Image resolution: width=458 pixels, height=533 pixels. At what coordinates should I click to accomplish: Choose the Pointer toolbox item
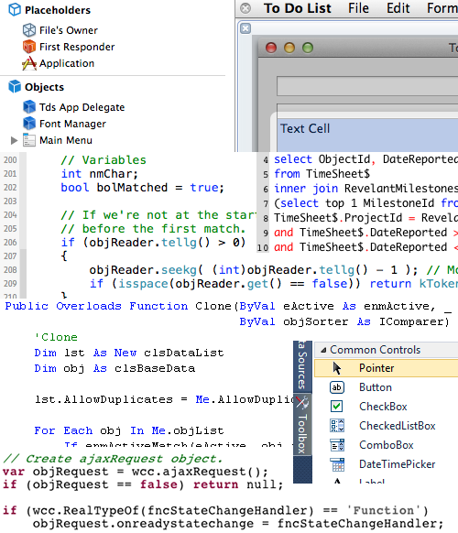[x=387, y=368]
